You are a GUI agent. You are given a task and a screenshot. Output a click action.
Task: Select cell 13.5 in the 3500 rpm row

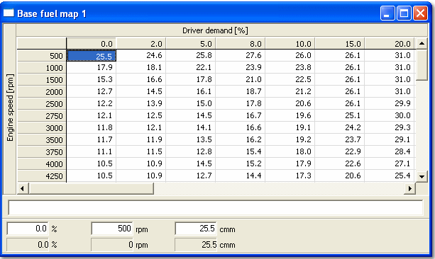191,139
